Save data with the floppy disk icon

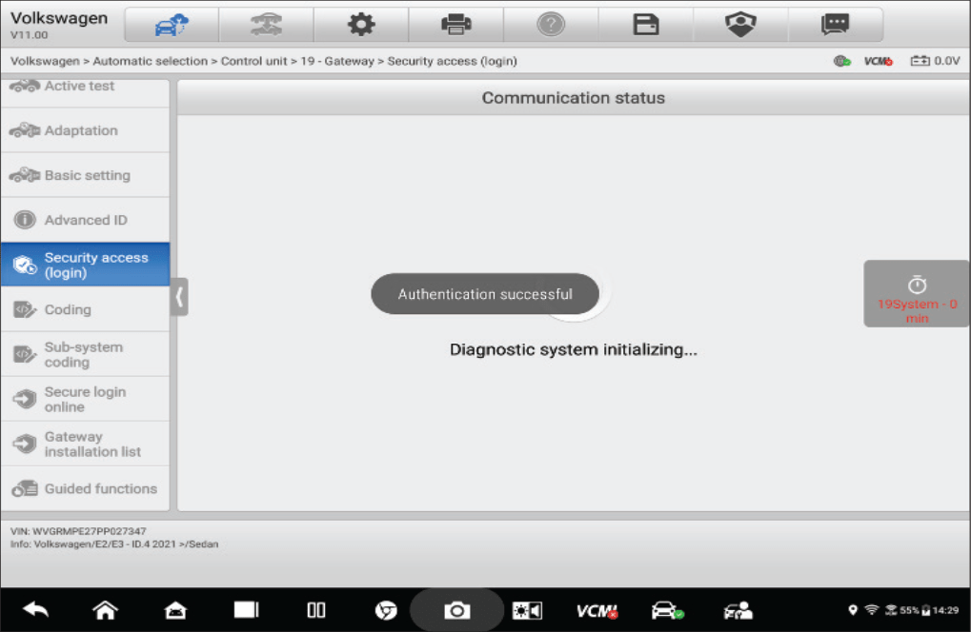[x=646, y=25]
